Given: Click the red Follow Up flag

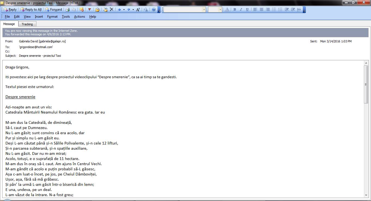Looking at the screenshot, I should [x=89, y=10].
